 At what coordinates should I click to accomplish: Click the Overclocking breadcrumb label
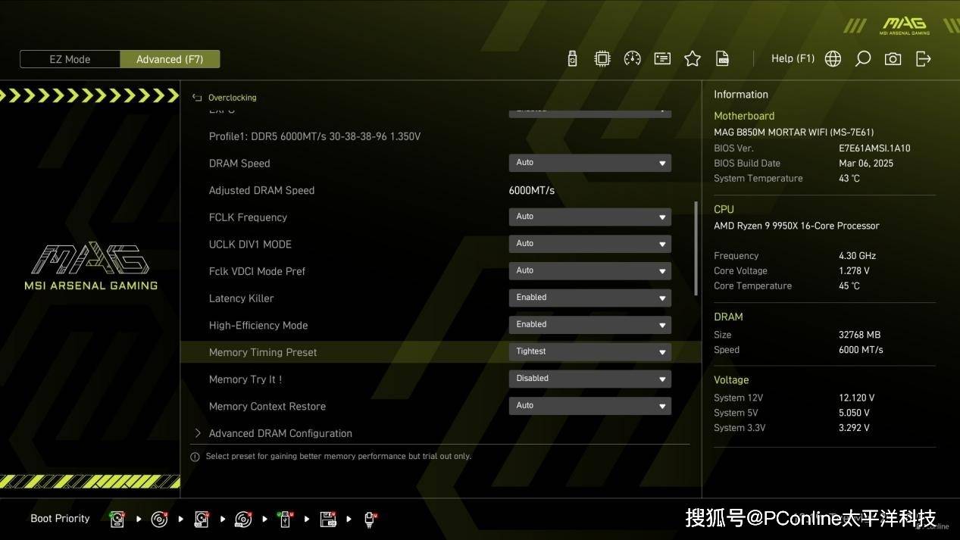tap(233, 98)
